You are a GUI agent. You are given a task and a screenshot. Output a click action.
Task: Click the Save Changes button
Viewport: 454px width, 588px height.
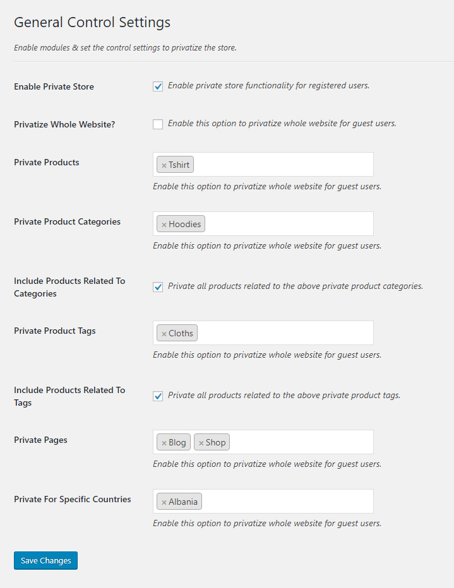coord(45,560)
